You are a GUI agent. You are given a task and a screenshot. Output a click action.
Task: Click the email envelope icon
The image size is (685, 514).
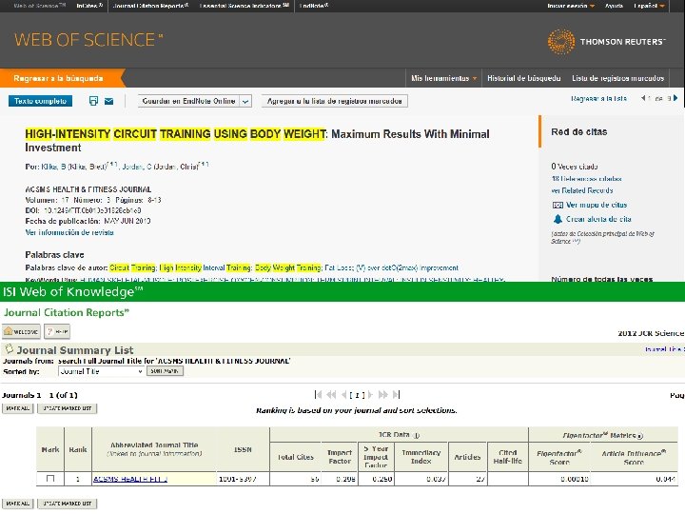108,102
